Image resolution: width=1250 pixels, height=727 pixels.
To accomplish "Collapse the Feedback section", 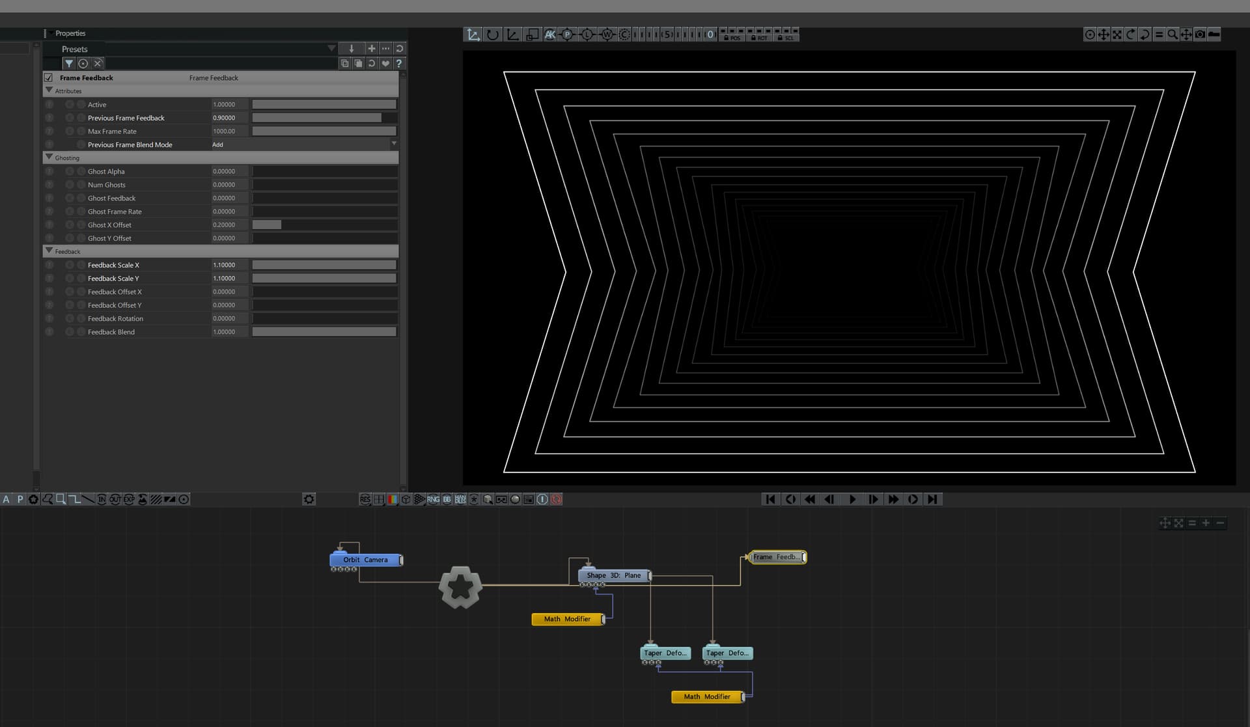I will point(49,251).
